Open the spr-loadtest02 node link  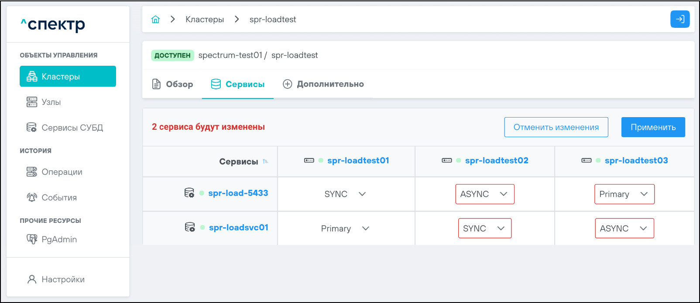496,161
